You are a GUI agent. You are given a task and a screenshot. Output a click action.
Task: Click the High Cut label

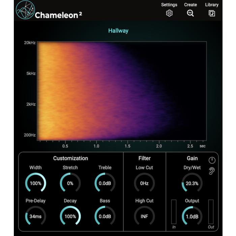click(x=144, y=201)
